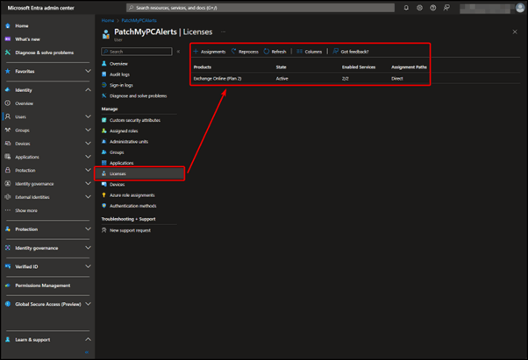
Task: Expand the Users chevron under Identity
Action: [88, 116]
